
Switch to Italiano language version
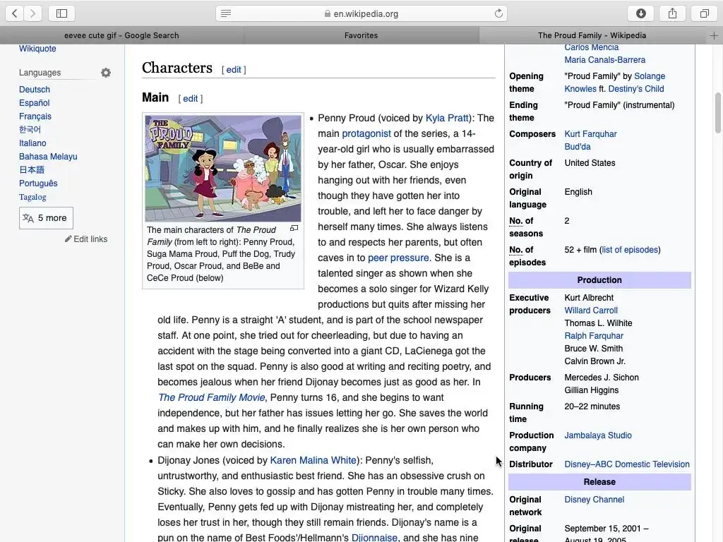pyautogui.click(x=32, y=143)
